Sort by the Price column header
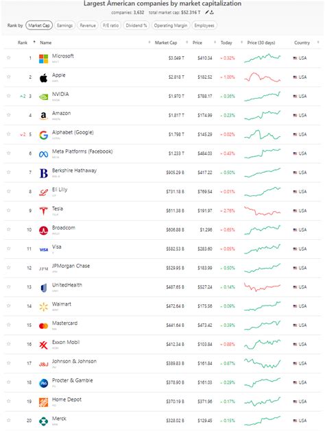 click(197, 42)
